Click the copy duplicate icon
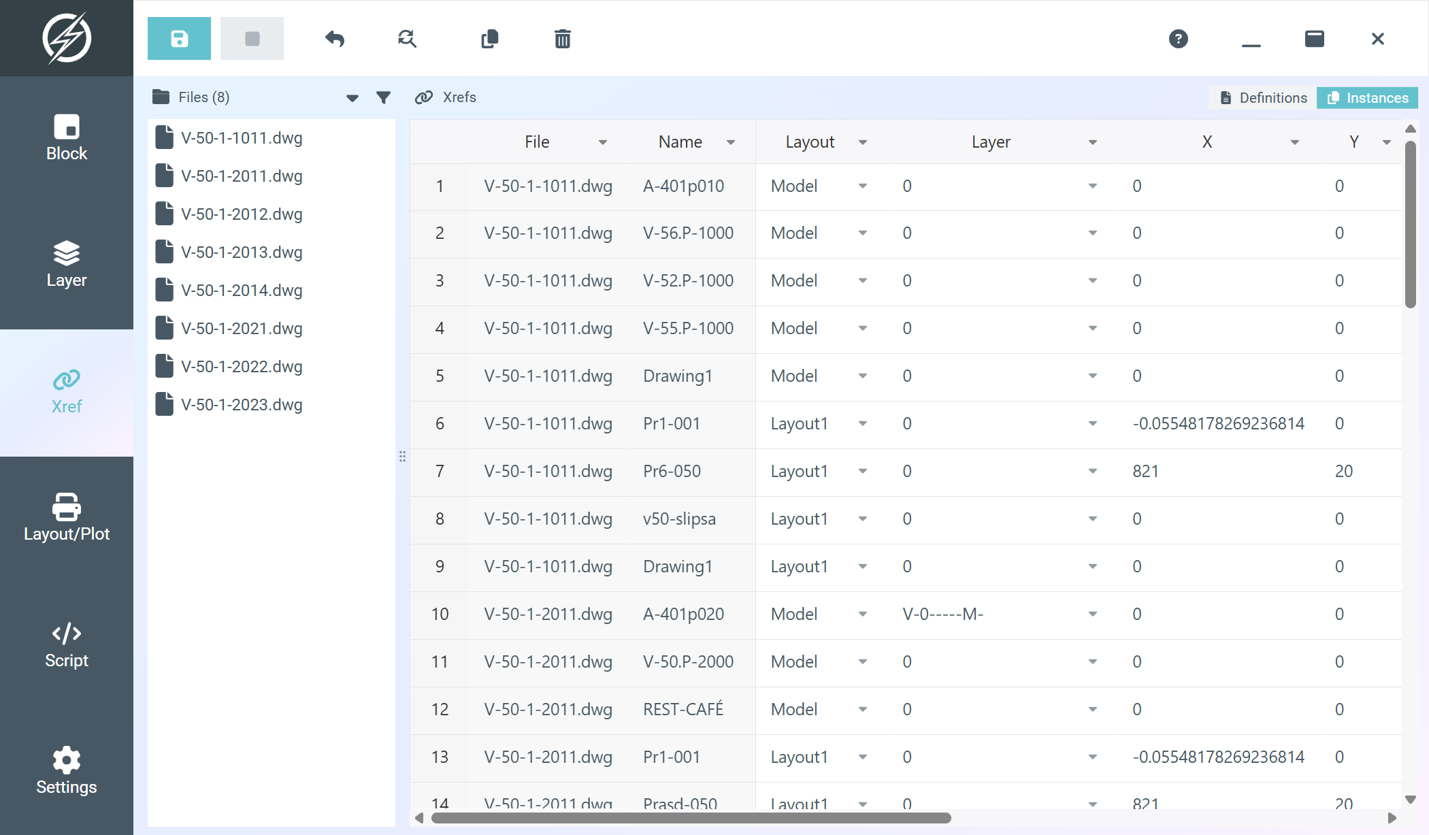This screenshot has height=835, width=1429. coord(490,39)
